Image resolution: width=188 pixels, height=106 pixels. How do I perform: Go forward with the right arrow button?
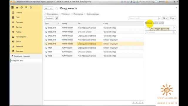(x=51, y=8)
